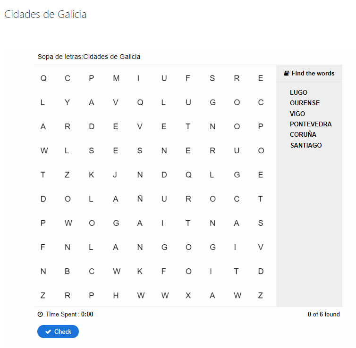
Task: Click the Sopa de letras heading text
Action: (89, 57)
